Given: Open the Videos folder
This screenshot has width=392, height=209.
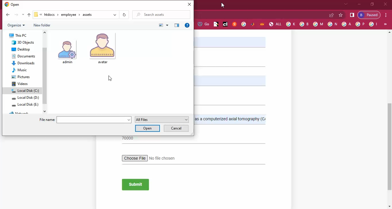Looking at the screenshot, I should [22, 84].
